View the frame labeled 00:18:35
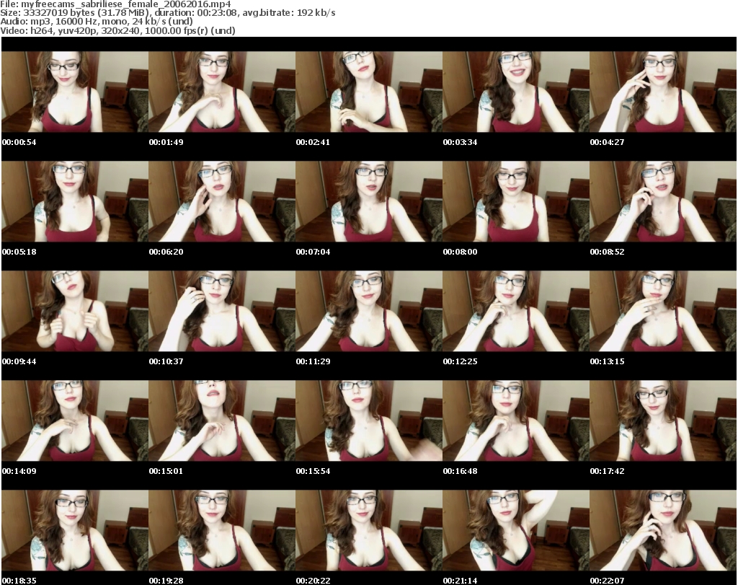The width and height of the screenshot is (738, 585). tap(75, 531)
